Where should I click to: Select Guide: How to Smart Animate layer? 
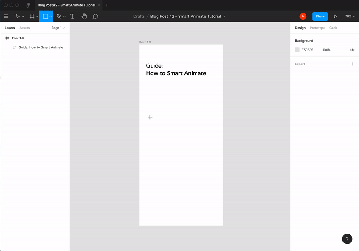coord(35,47)
